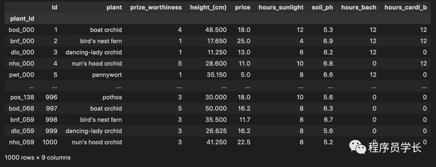This screenshot has height=167, width=436.
Task: Select the height value 35.500
Action: 217,120
